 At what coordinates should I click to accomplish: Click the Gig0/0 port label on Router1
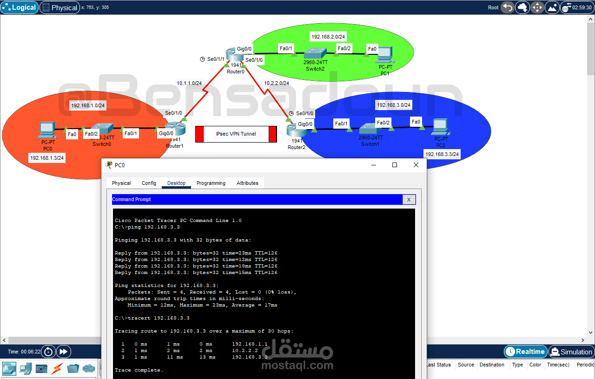(166, 133)
